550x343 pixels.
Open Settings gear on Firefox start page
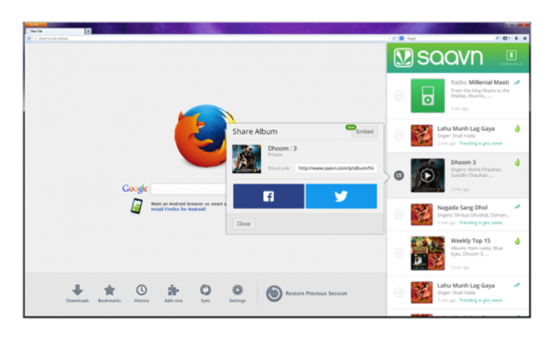tap(237, 293)
